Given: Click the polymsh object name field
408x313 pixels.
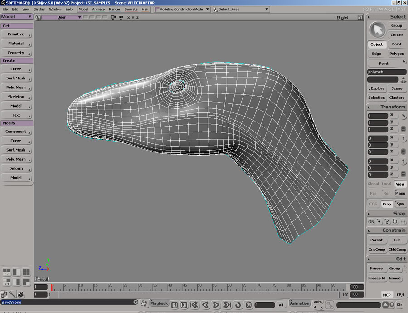Looking at the screenshot, I should (387, 72).
